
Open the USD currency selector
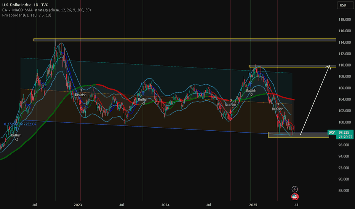[345, 5]
